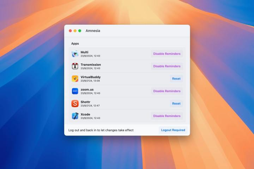This screenshot has height=169, width=254.
Task: Click the Logout Required button
Action: pos(173,130)
